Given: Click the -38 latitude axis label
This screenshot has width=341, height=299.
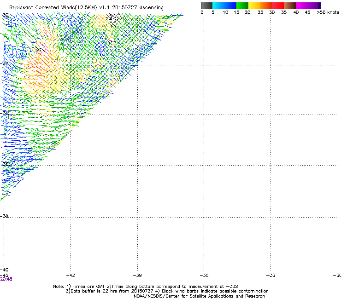Looking at the screenshot, I should (x=4, y=216).
